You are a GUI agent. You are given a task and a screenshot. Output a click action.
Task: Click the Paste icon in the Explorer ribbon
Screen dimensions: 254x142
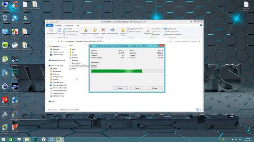click(59, 30)
